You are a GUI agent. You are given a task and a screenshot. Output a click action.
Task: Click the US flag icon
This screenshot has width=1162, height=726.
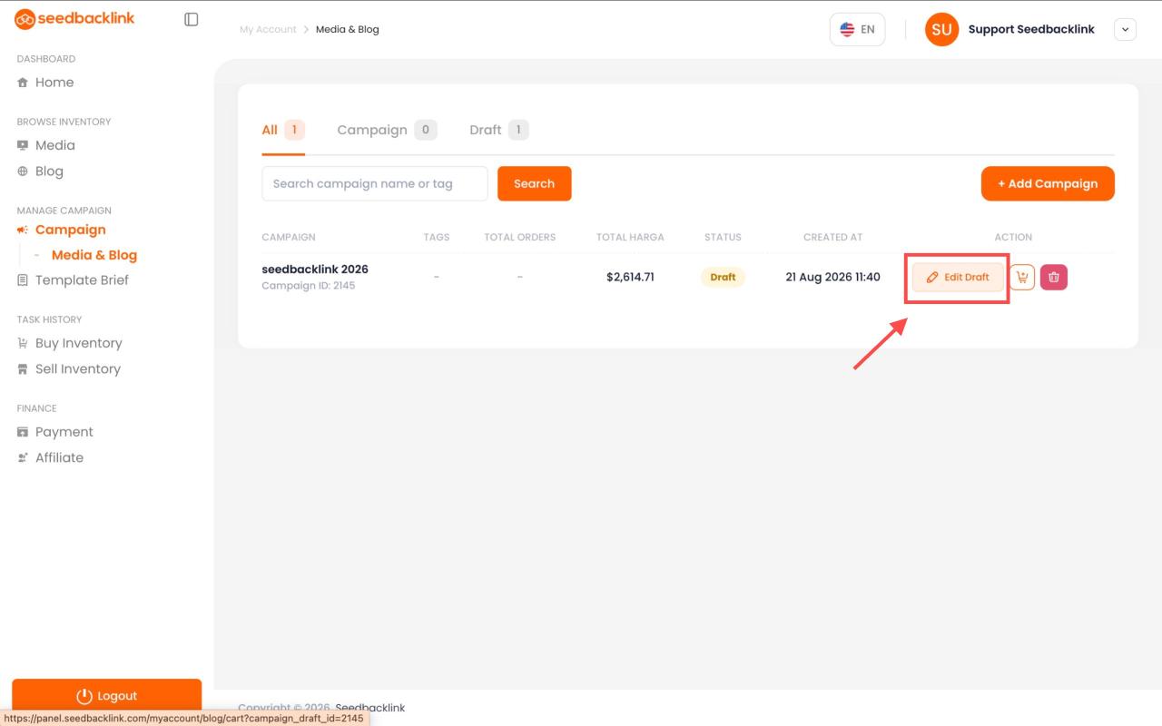(x=847, y=29)
